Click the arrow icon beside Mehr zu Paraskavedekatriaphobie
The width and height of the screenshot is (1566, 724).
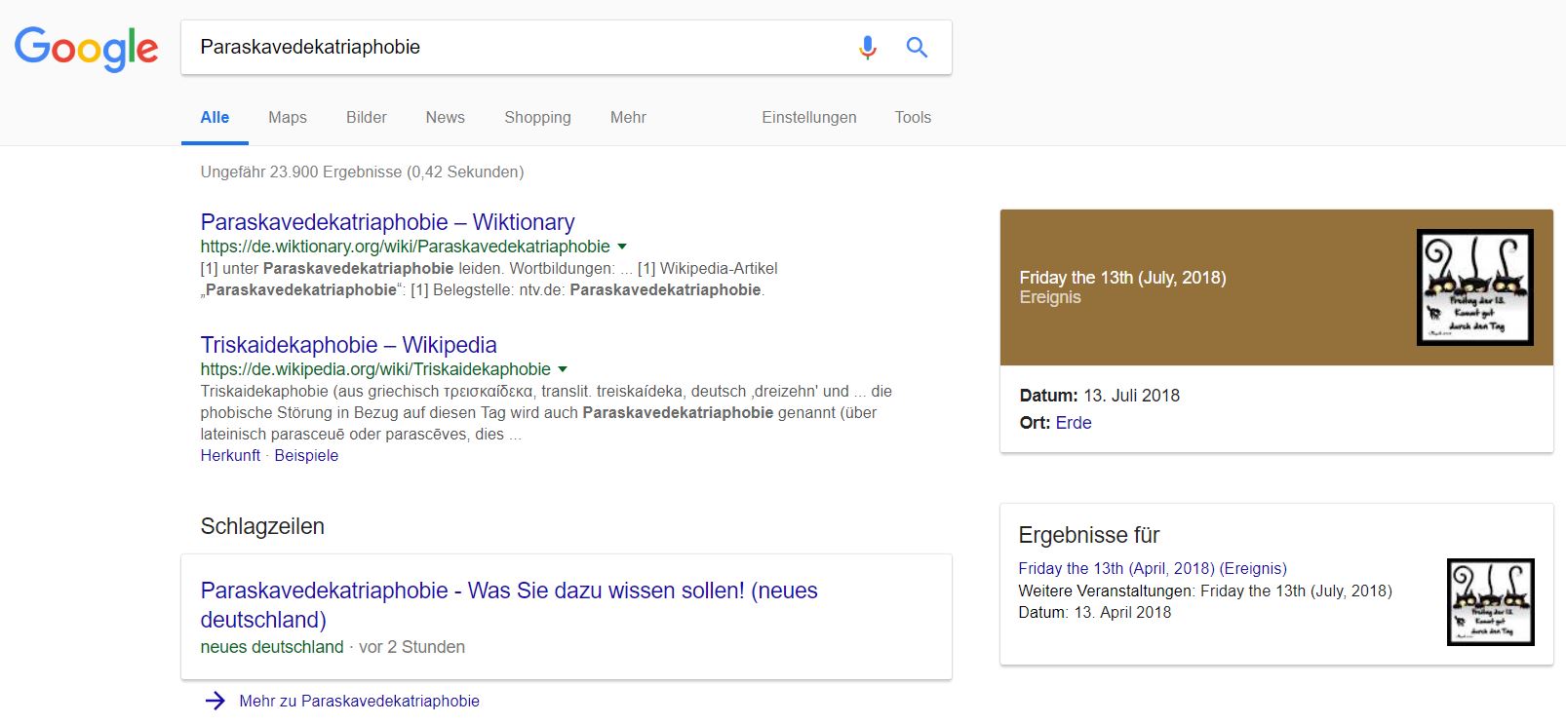pos(215,701)
